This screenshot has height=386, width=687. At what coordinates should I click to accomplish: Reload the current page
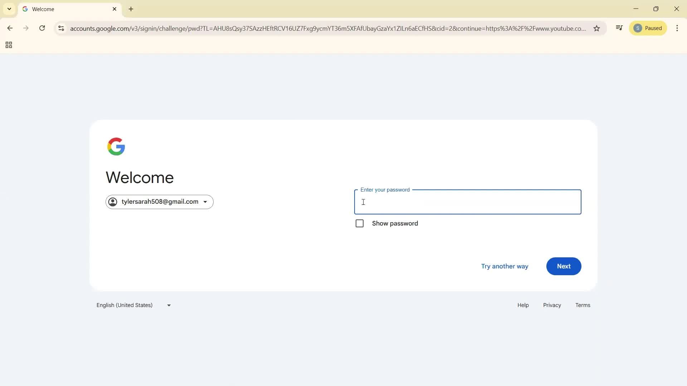coord(42,28)
